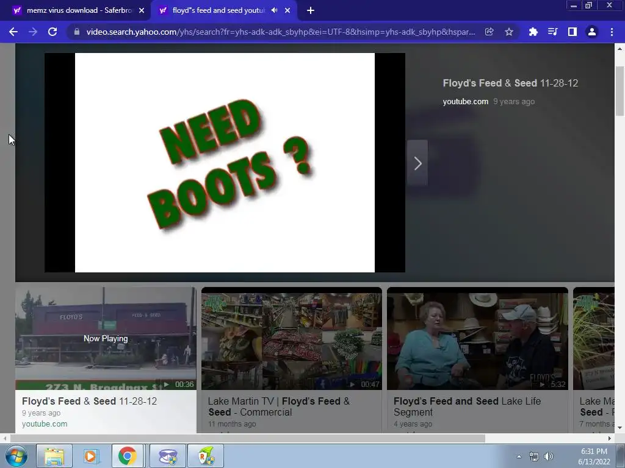625x468 pixels.
Task: Click the address bar URL
Action: (281, 32)
